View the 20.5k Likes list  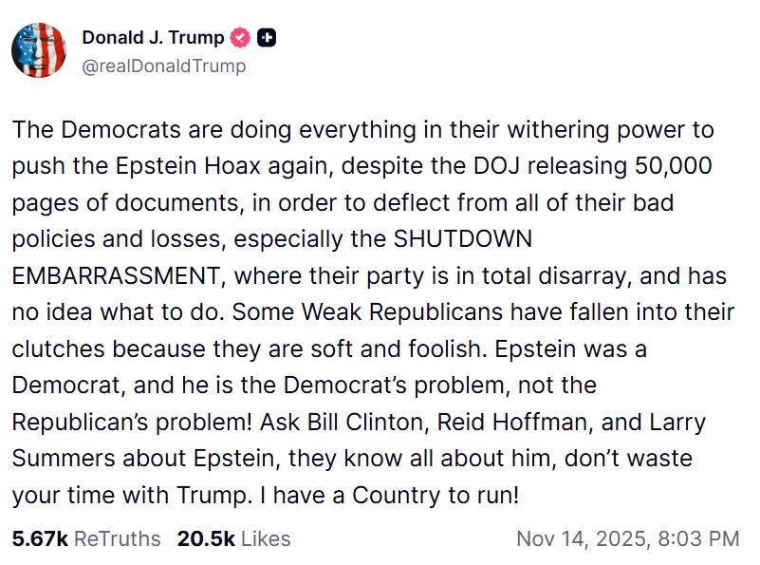pos(233,538)
